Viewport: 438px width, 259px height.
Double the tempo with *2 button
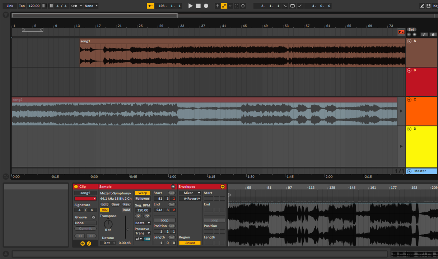(147, 216)
